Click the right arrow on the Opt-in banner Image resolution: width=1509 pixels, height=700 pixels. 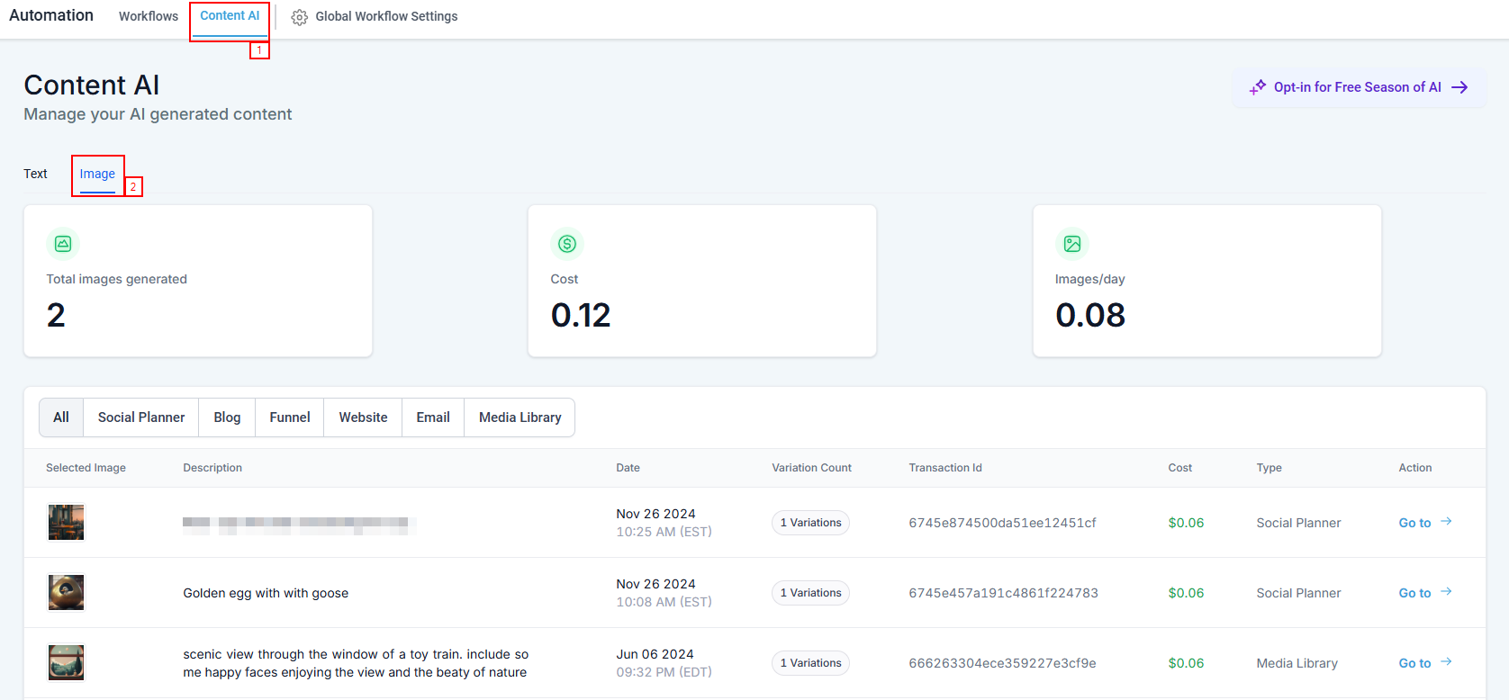click(1459, 87)
